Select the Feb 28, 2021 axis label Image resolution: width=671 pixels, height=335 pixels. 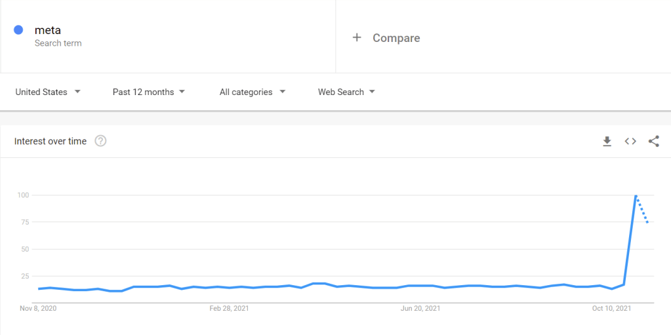click(229, 308)
